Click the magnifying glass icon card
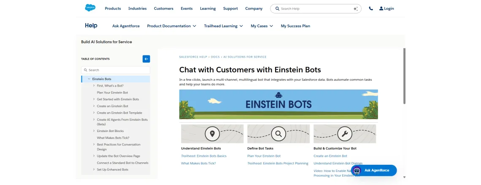The height and width of the screenshot is (185, 481). coord(278,134)
